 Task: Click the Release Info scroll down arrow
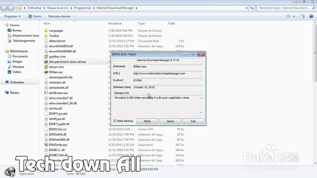coord(201,113)
